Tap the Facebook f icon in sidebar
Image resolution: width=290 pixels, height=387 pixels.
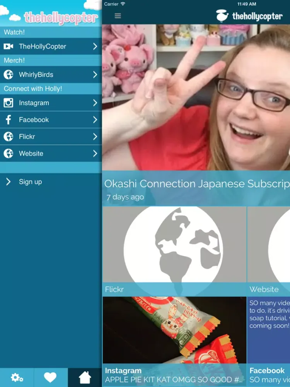(8, 120)
